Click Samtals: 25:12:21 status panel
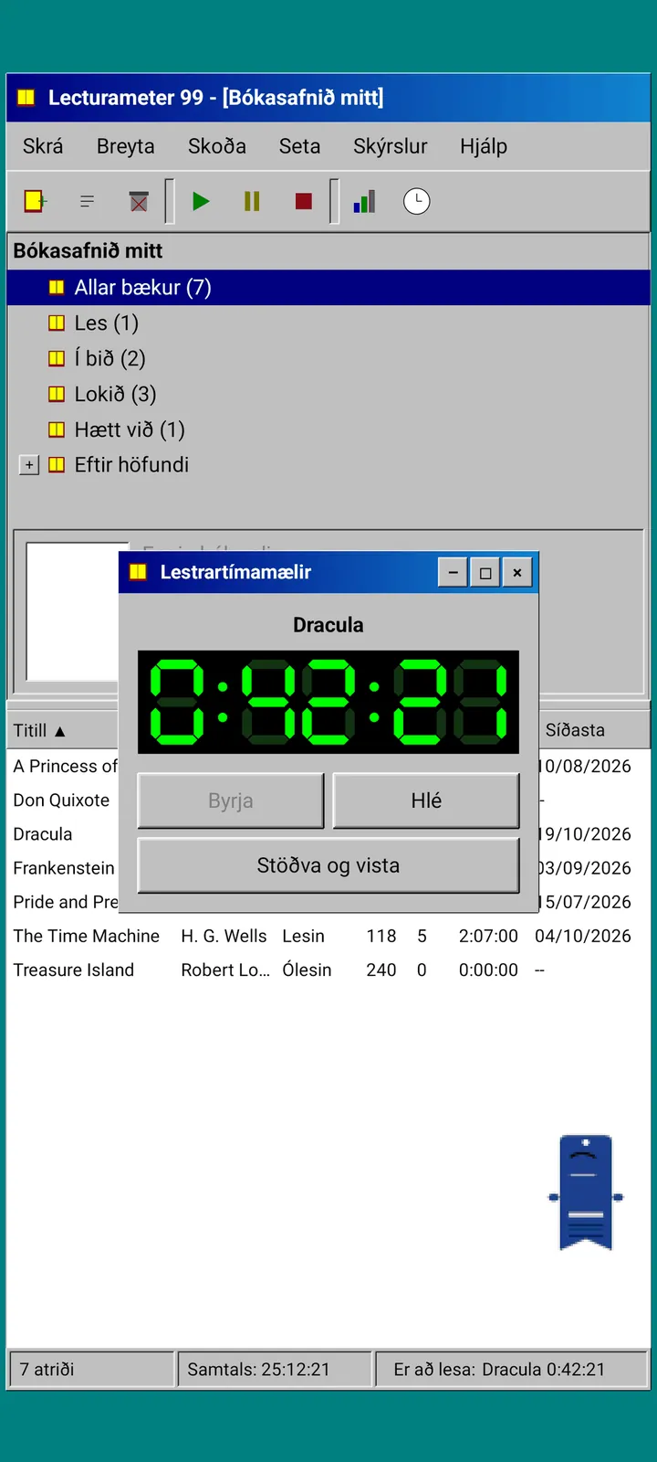657x1462 pixels. (x=276, y=1369)
